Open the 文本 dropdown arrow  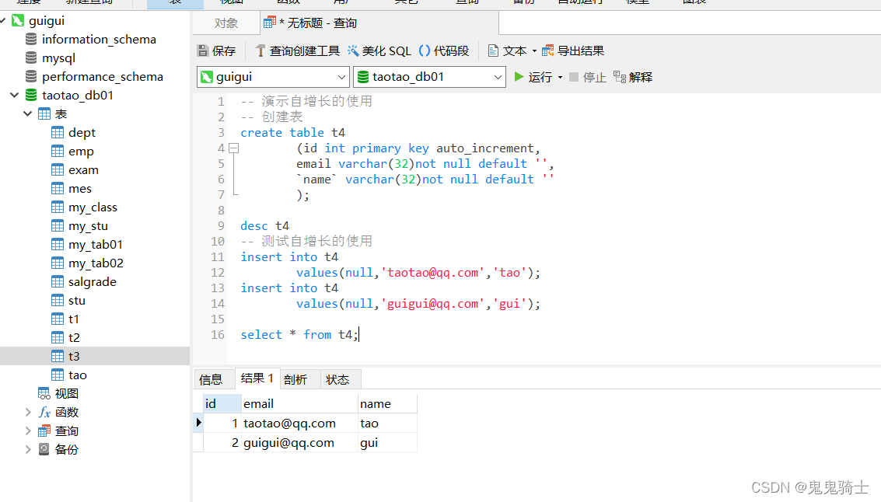click(x=534, y=51)
